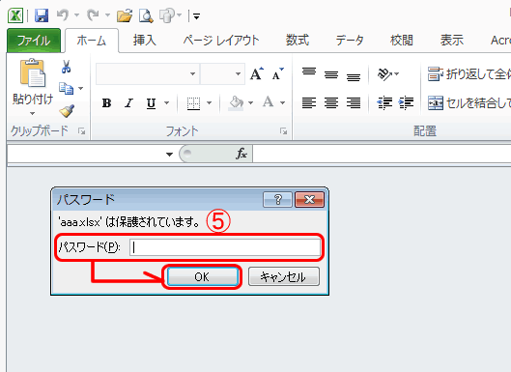Click the Decrease Font Size icon
511x372 pixels.
click(277, 73)
